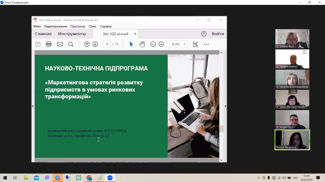Click the Print file icon
325x182 pixels.
48,44
